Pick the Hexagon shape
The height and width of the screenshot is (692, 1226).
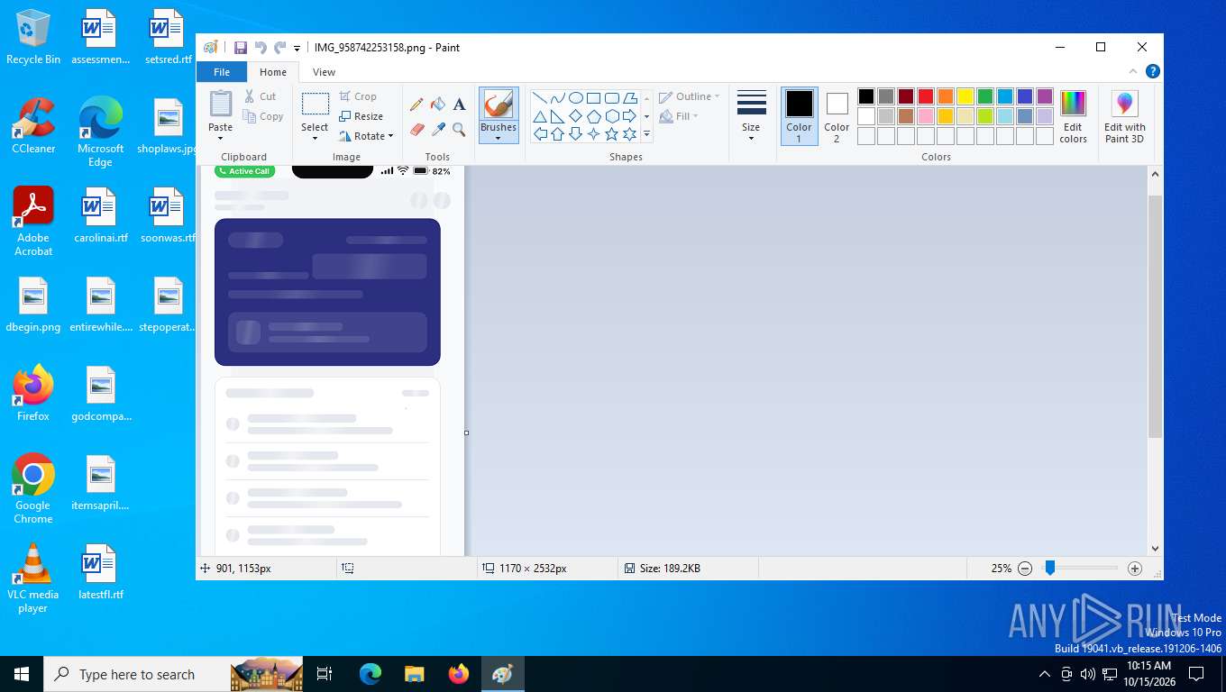[611, 116]
